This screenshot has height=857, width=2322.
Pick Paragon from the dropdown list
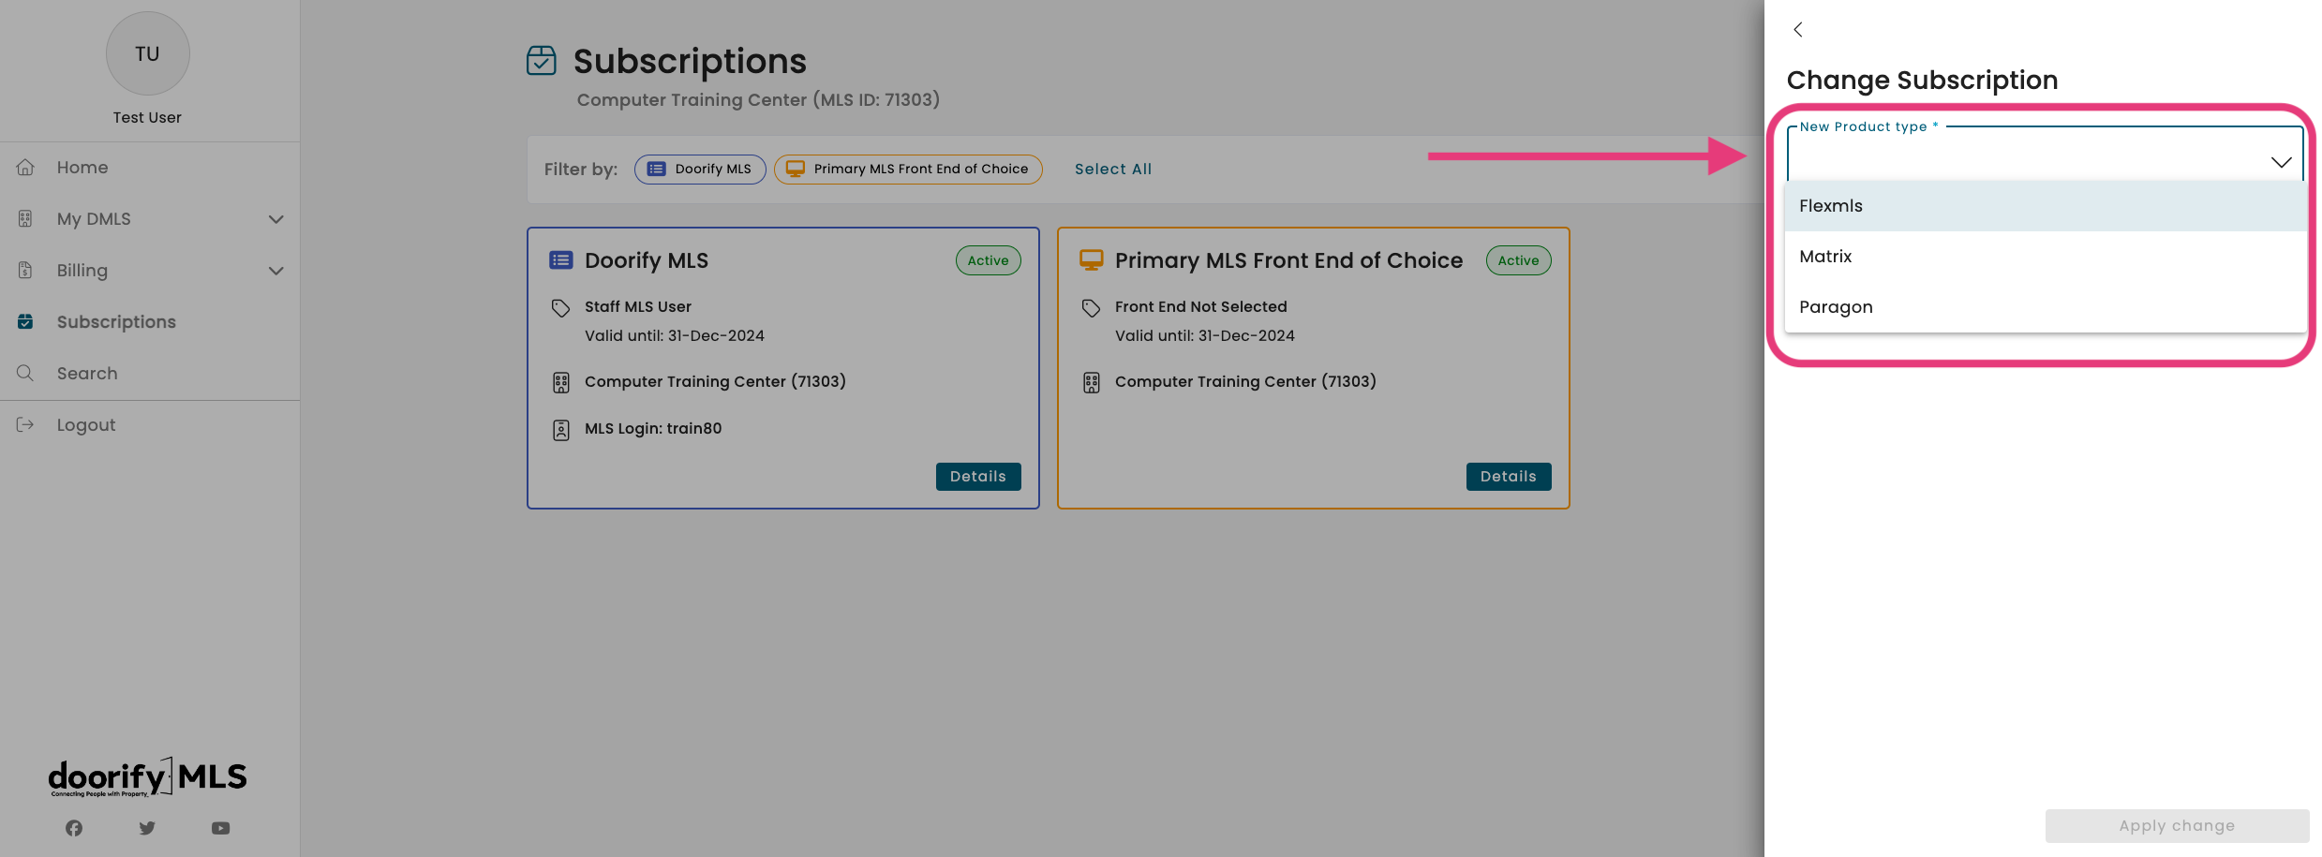click(x=1836, y=307)
